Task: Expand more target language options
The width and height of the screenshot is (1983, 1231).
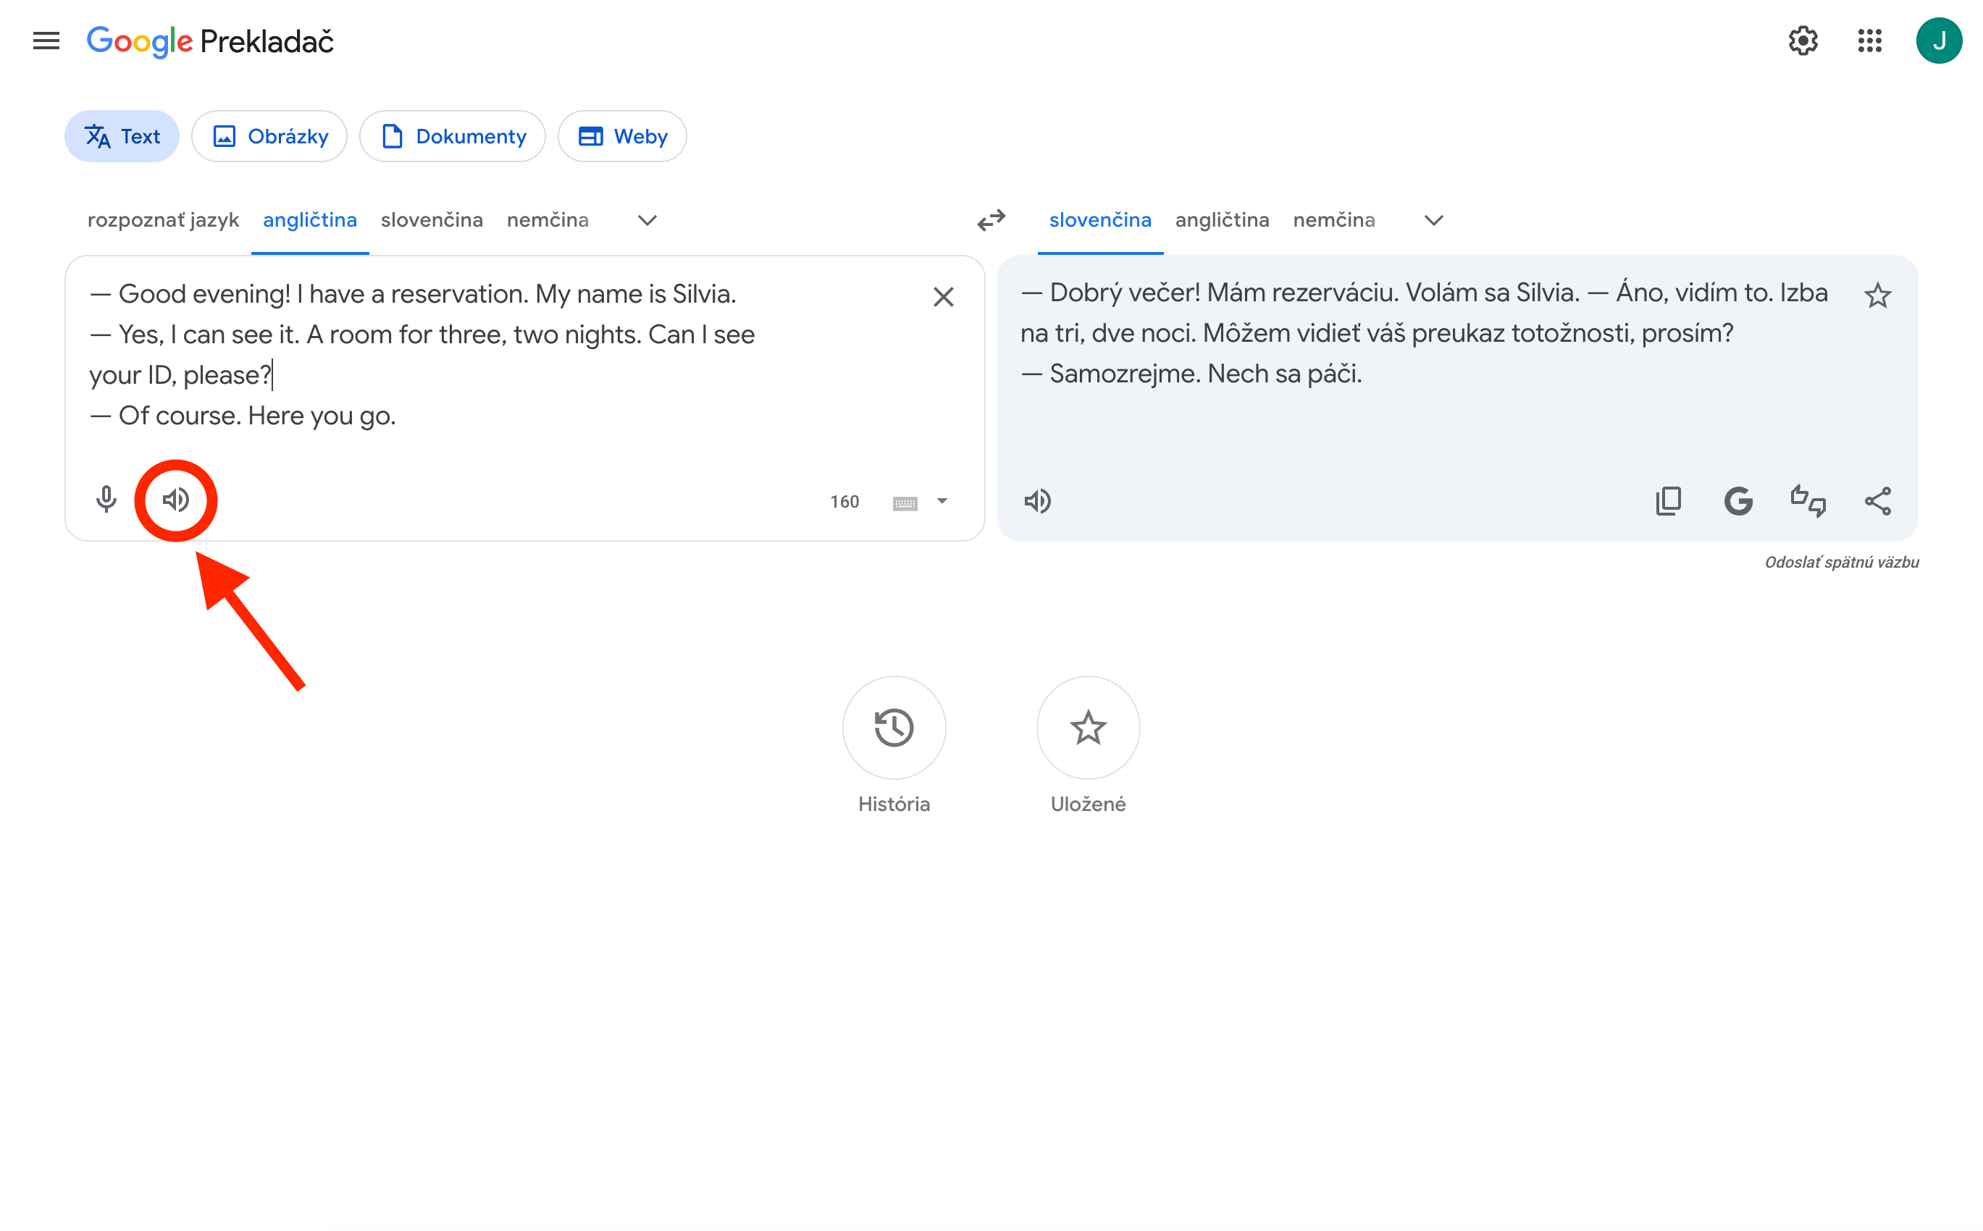Action: coord(1433,220)
